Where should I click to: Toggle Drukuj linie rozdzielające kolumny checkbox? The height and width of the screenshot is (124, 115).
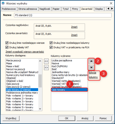(51, 43)
